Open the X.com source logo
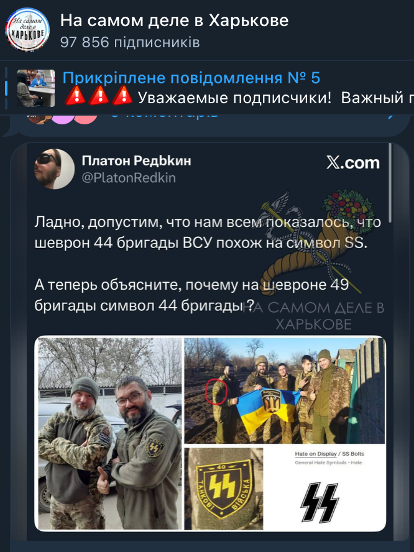 pyautogui.click(x=353, y=163)
